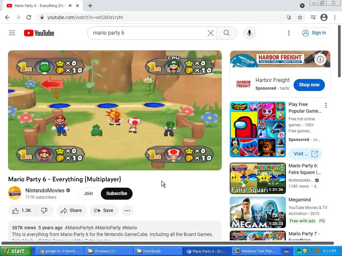Open media controls icon in toolbar
The height and width of the screenshot is (256, 342).
click(x=313, y=17)
